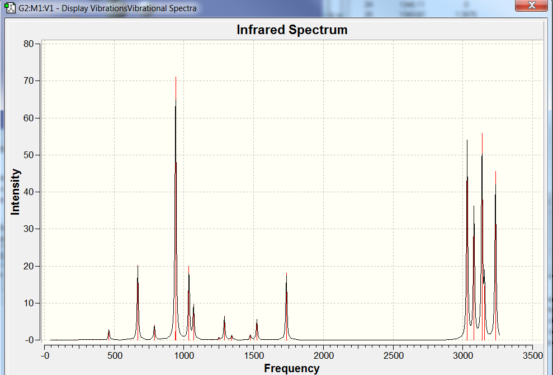Image resolution: width=553 pixels, height=375 pixels.
Task: Click the peak near 1730 frequency
Action: (286, 306)
